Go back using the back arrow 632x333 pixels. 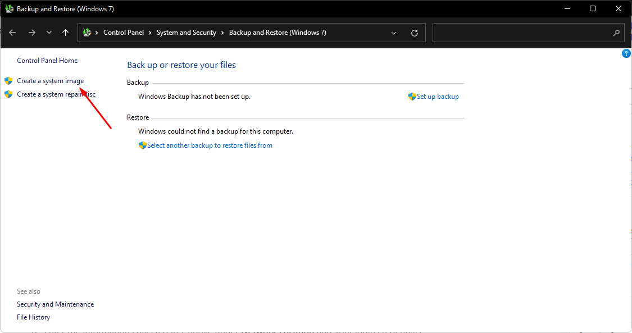[12, 33]
